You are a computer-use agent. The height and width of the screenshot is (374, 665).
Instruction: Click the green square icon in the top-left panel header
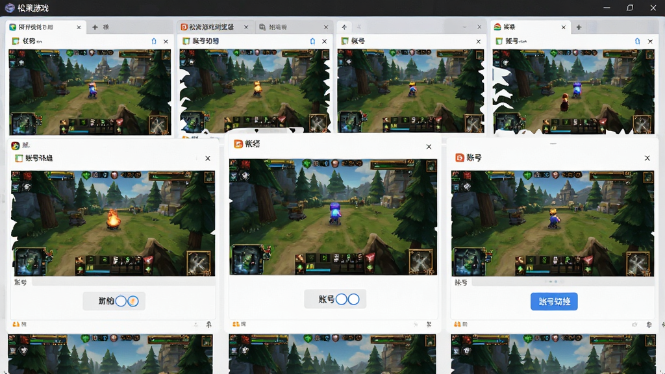tap(16, 41)
